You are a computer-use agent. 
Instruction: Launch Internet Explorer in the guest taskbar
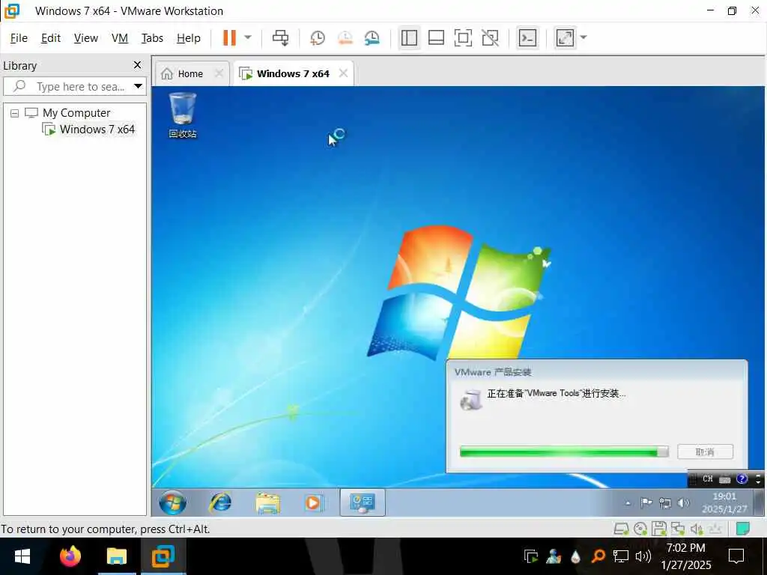point(220,502)
